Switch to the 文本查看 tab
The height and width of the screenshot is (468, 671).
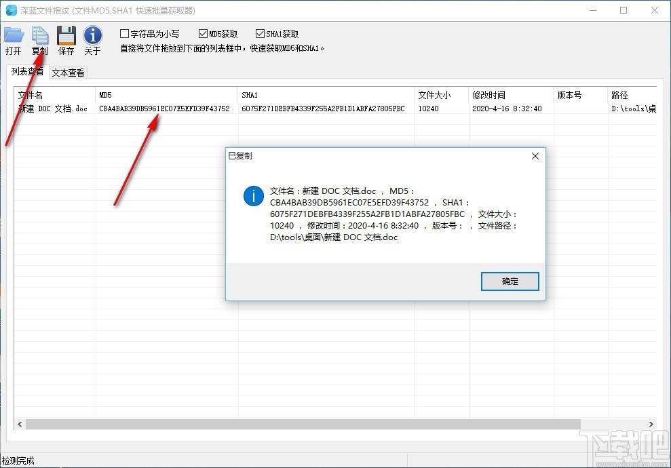[x=68, y=73]
